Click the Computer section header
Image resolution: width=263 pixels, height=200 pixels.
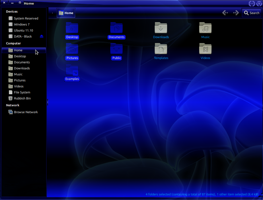(x=13, y=43)
